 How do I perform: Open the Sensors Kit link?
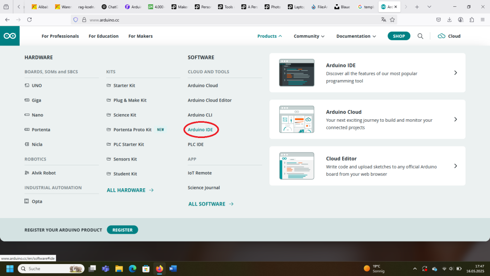coord(122,159)
